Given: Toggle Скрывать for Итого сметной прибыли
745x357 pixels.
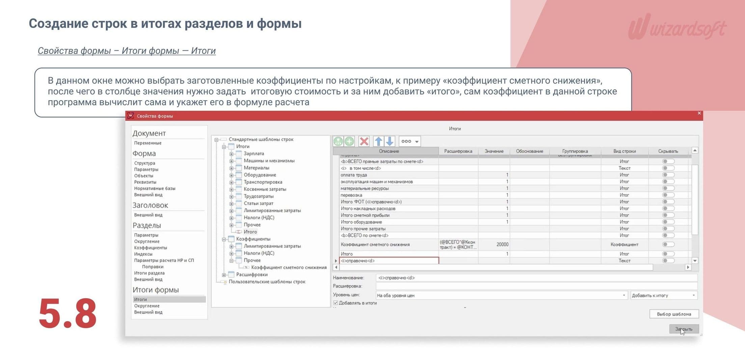Looking at the screenshot, I should click(668, 215).
